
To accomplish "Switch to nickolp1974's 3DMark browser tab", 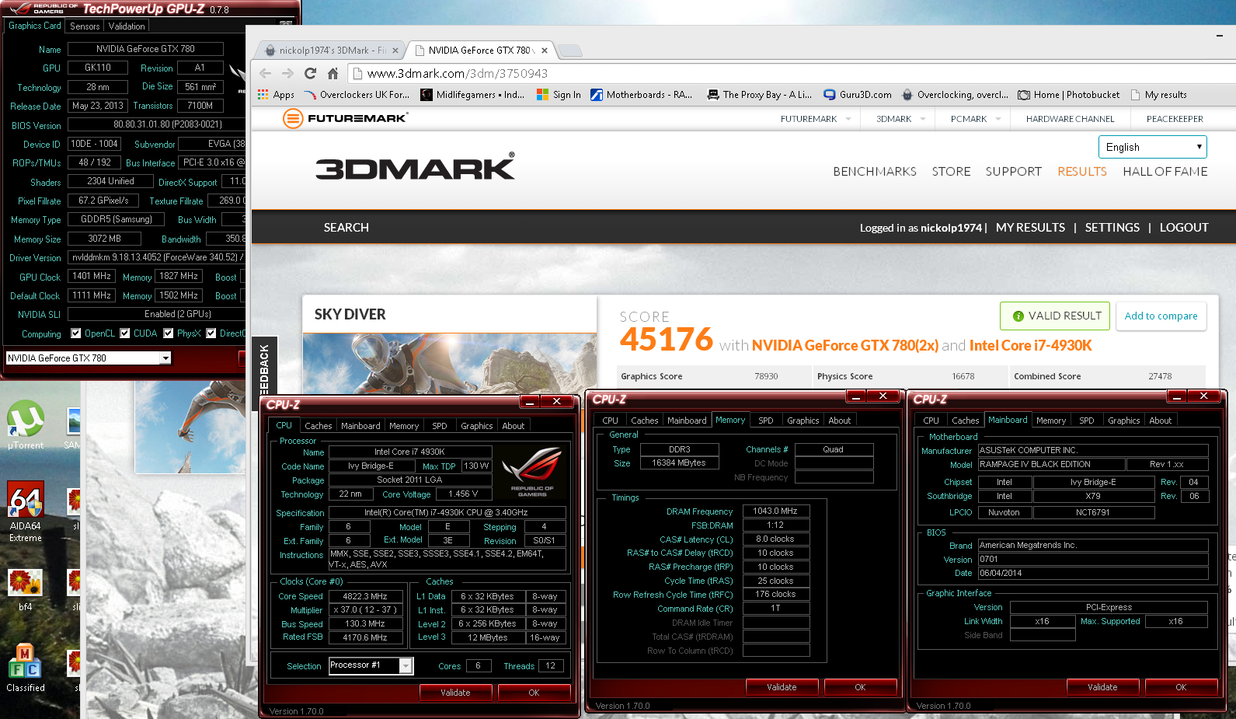I will pos(332,51).
